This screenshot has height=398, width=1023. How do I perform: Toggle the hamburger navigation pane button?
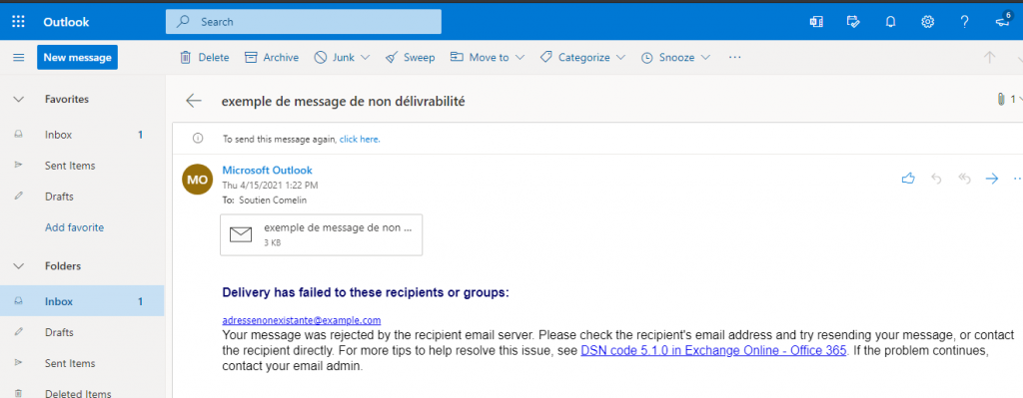click(19, 57)
